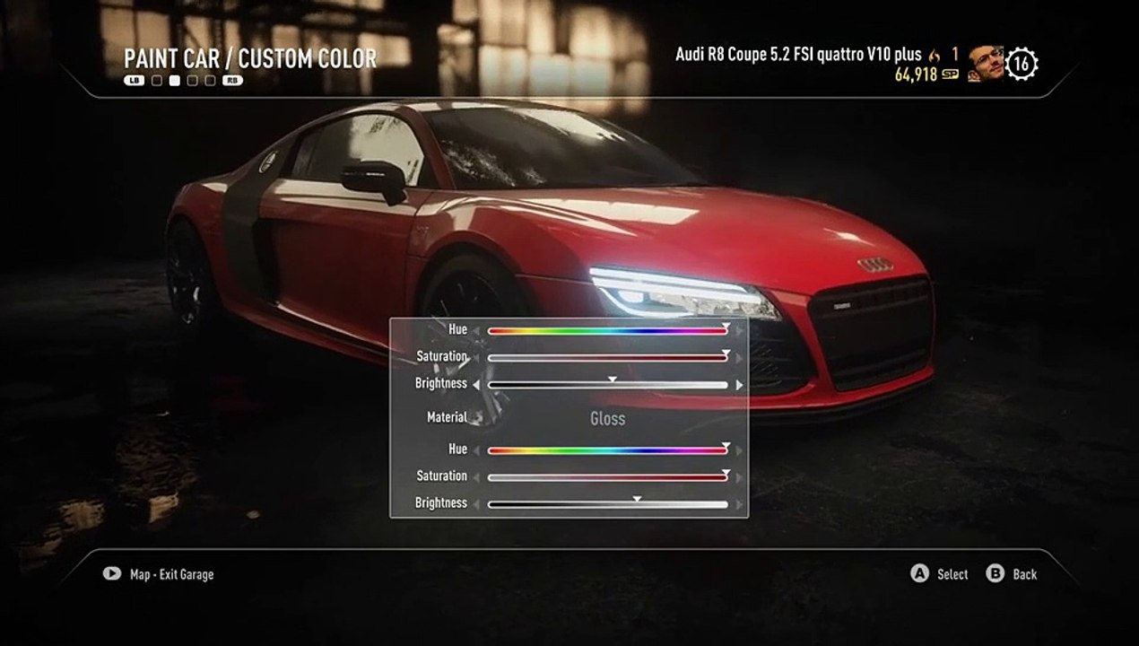Click the Back prompt label
This screenshot has width=1139, height=646.
1024,574
